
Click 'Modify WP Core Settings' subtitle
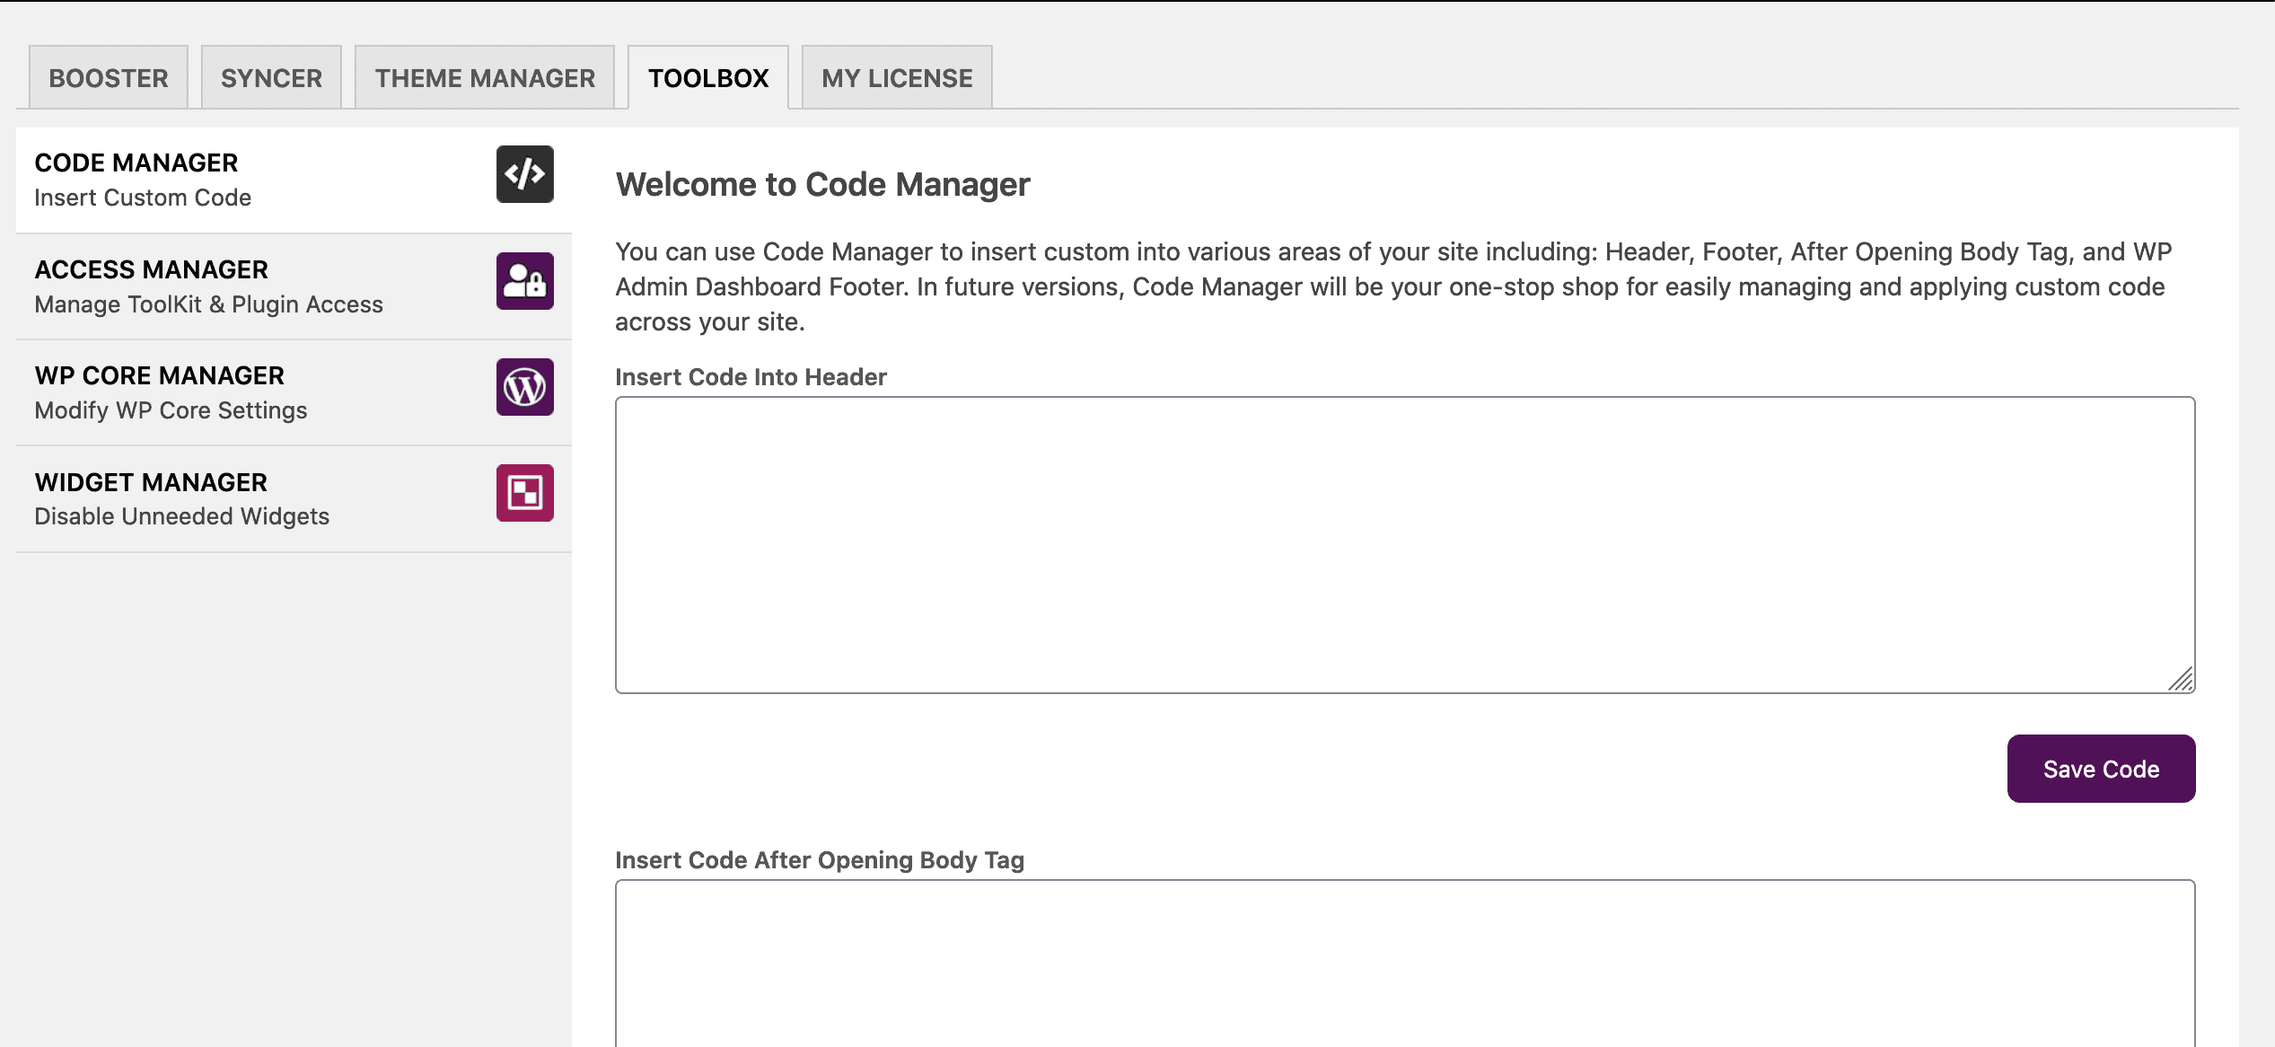[171, 410]
